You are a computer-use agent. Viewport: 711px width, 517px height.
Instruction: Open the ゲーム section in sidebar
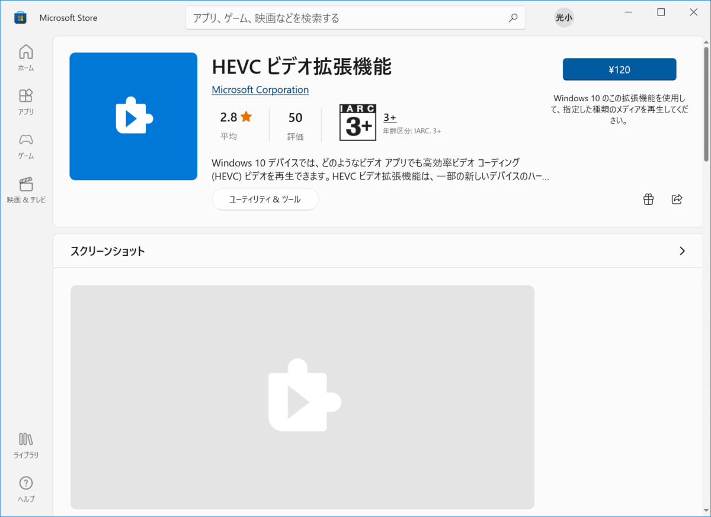pos(25,146)
